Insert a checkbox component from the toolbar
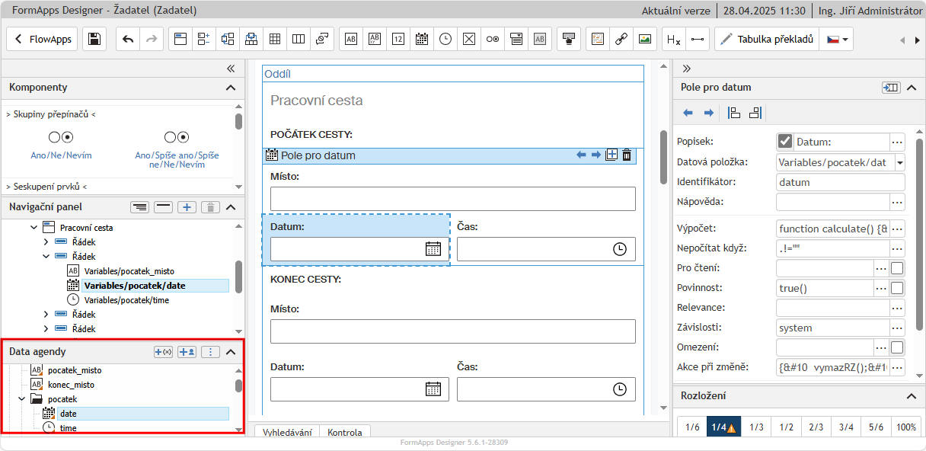Screen dimensions: 926x451 click(x=469, y=39)
